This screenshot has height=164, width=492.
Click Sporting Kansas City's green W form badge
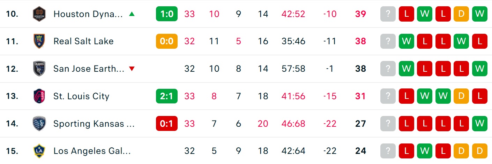(x=480, y=124)
